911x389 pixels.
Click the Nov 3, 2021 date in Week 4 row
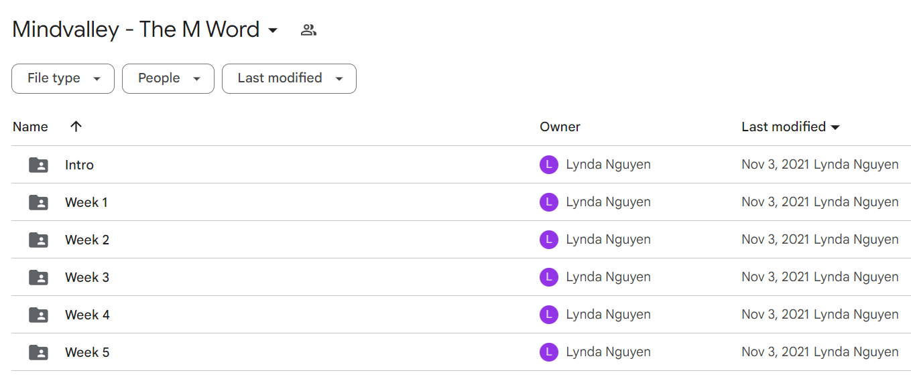tap(776, 315)
